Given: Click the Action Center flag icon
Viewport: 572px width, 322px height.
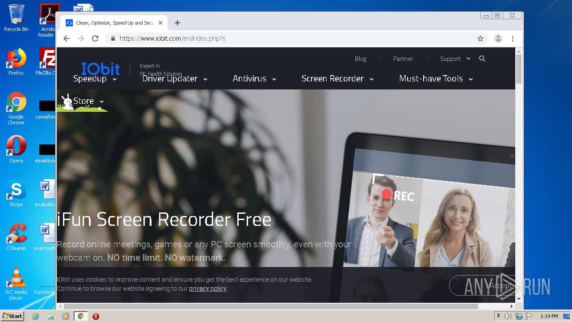Looking at the screenshot, I should [x=530, y=316].
